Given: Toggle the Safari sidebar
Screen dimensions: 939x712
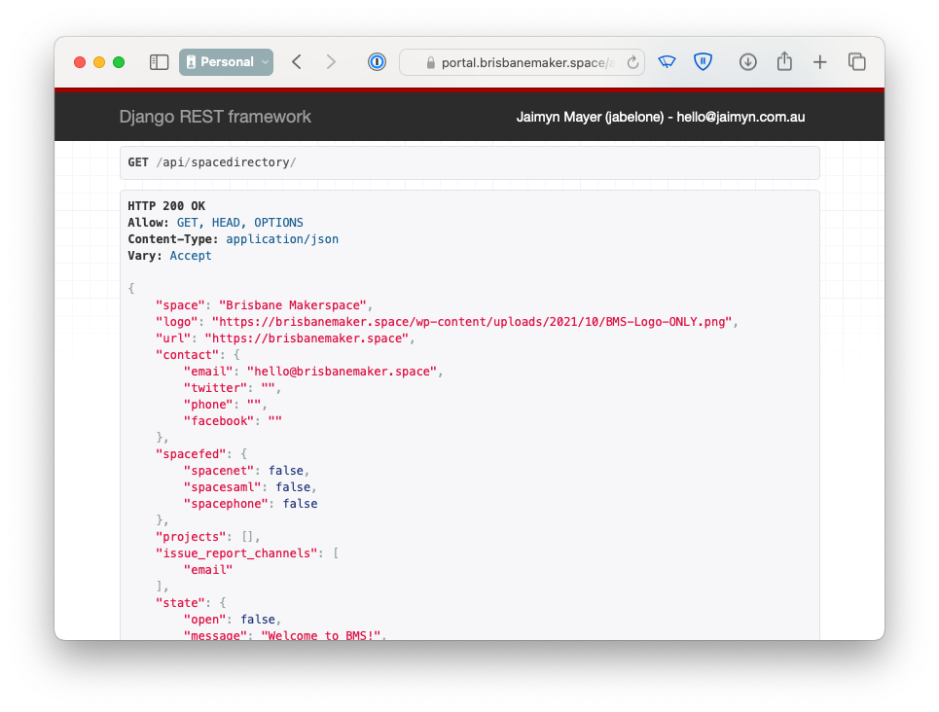Looking at the screenshot, I should point(159,62).
